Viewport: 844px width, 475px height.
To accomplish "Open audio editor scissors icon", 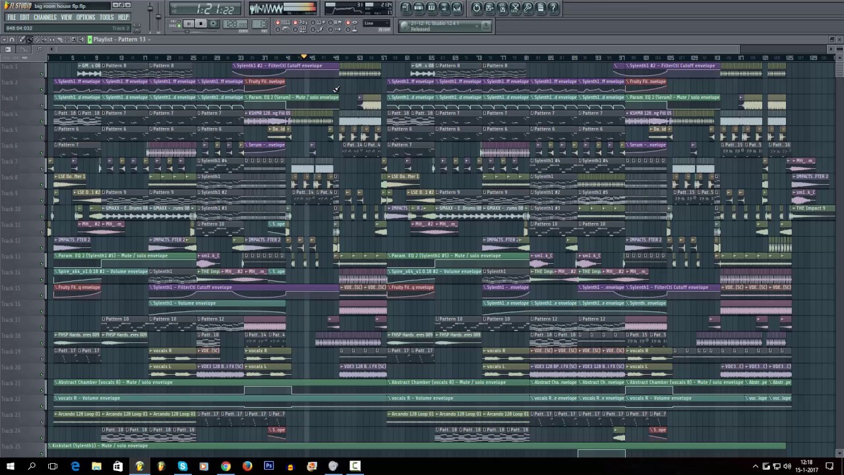I will click(x=515, y=8).
